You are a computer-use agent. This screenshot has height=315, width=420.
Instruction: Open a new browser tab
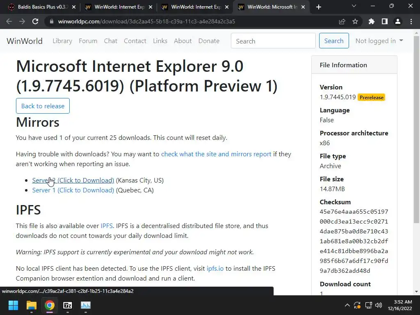click(318, 7)
